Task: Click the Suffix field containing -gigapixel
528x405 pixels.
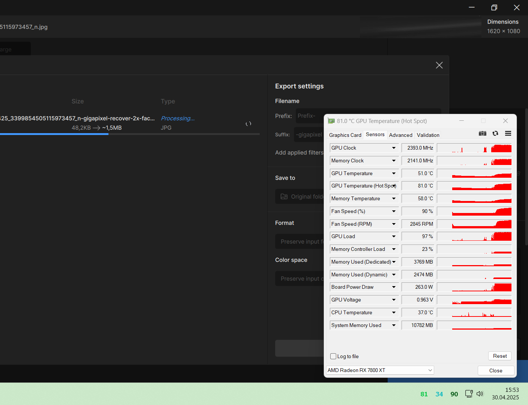Action: tap(309, 134)
